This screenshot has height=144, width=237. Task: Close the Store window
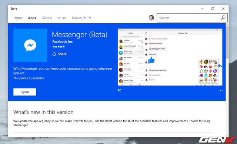(223, 9)
